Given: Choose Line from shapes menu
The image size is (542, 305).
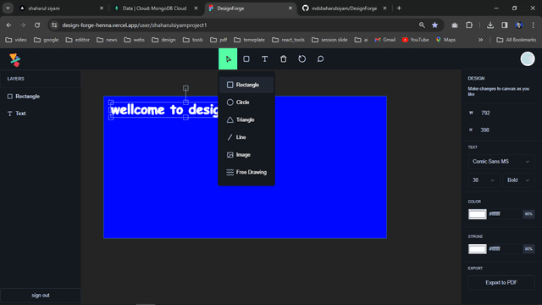Looking at the screenshot, I should tap(246, 137).
